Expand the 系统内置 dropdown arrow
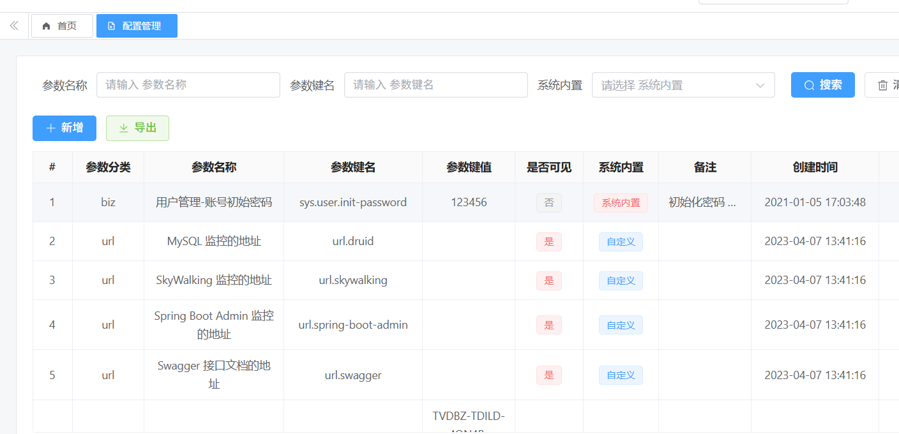Viewport: 899px width, 434px height. point(760,85)
